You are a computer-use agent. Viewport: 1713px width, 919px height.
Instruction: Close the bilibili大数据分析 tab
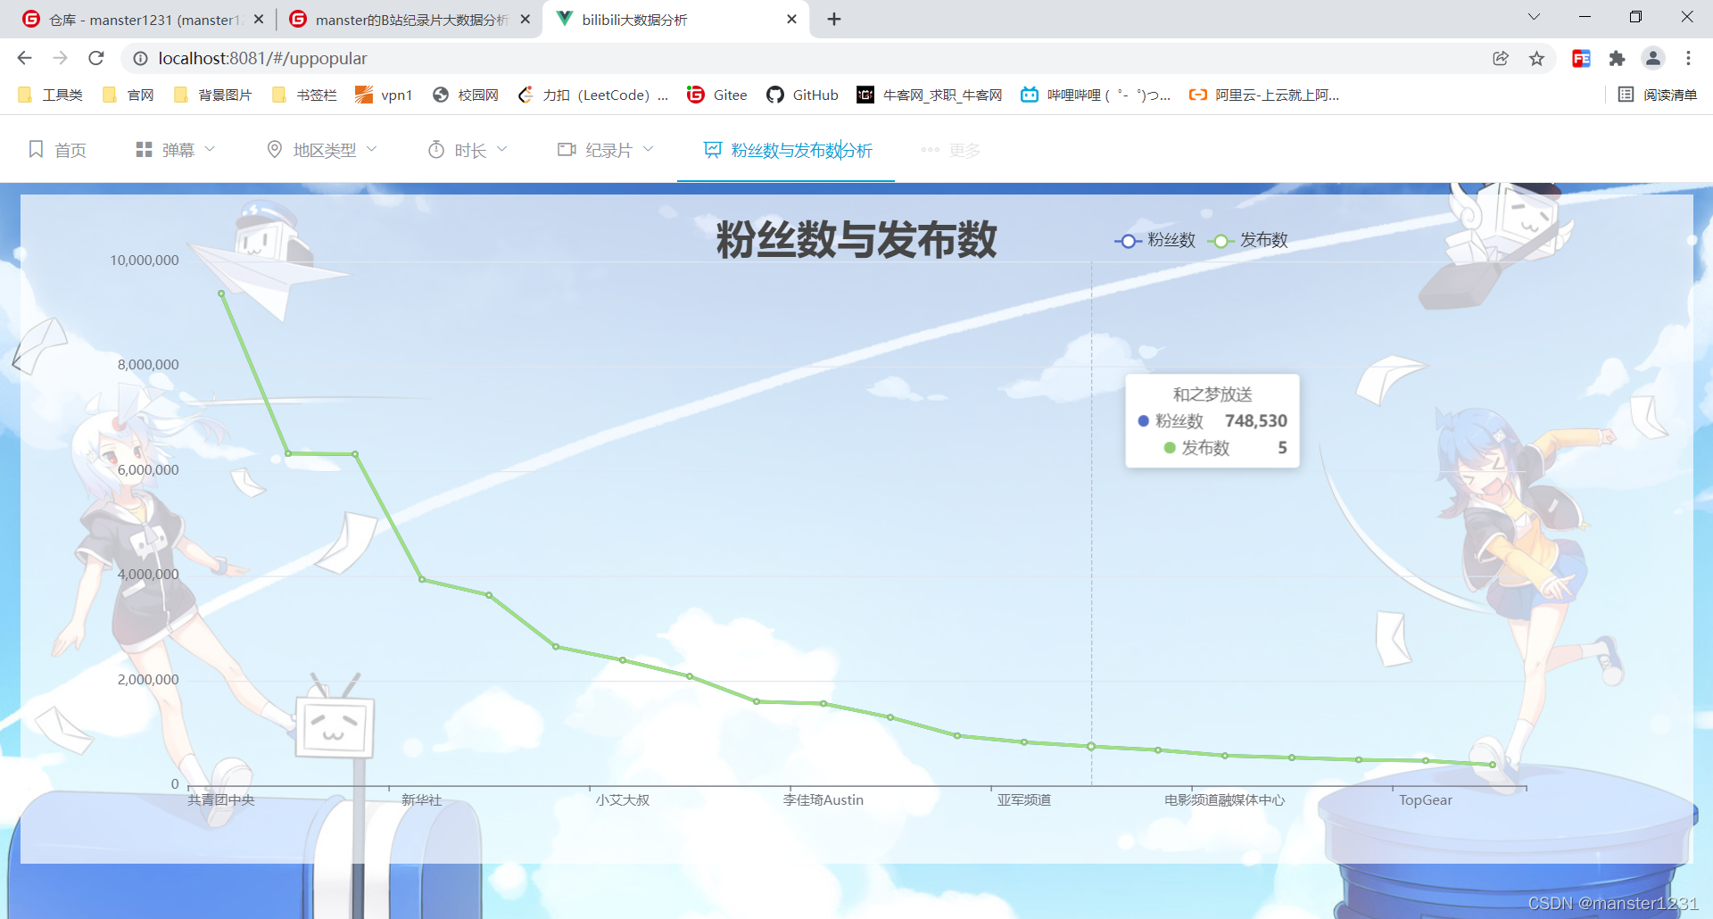pos(791,19)
